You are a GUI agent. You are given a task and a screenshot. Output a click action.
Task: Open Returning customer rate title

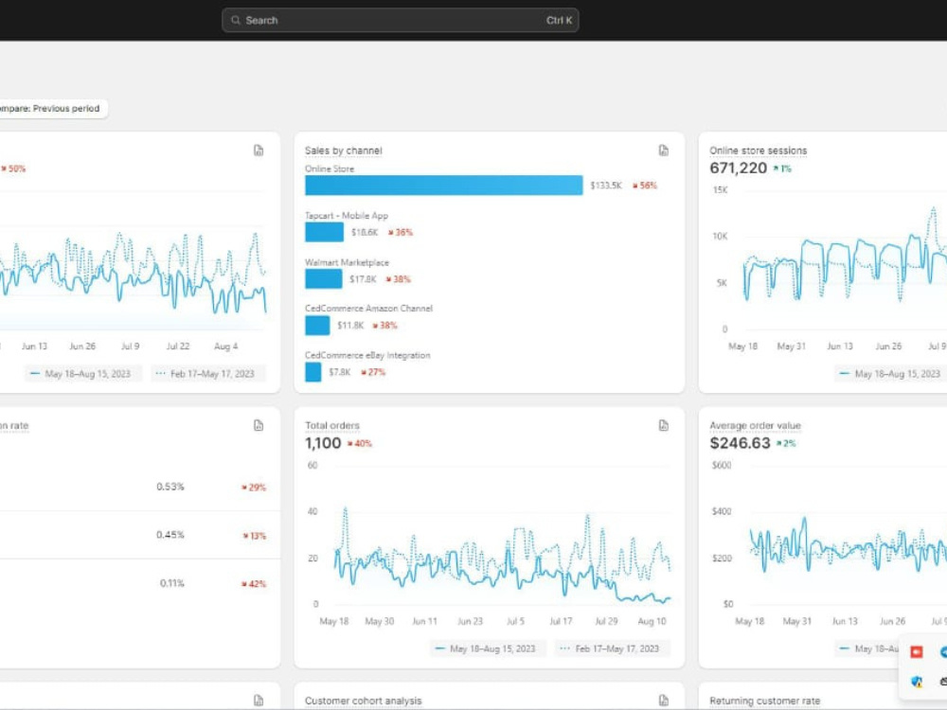pyautogui.click(x=764, y=701)
